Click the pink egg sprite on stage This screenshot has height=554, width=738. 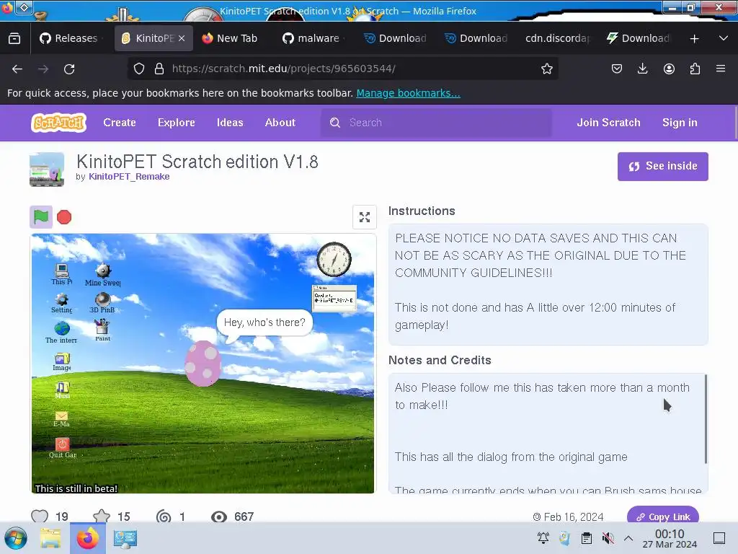click(x=203, y=364)
